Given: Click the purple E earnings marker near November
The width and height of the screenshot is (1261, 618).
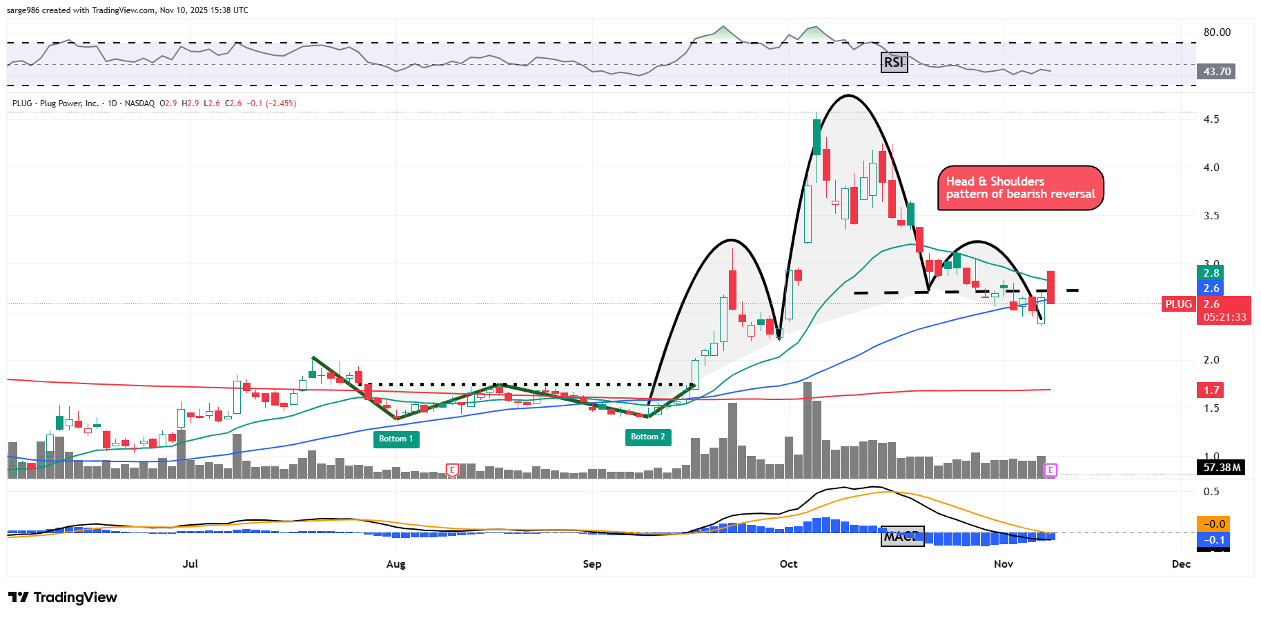Looking at the screenshot, I should coord(1050,470).
